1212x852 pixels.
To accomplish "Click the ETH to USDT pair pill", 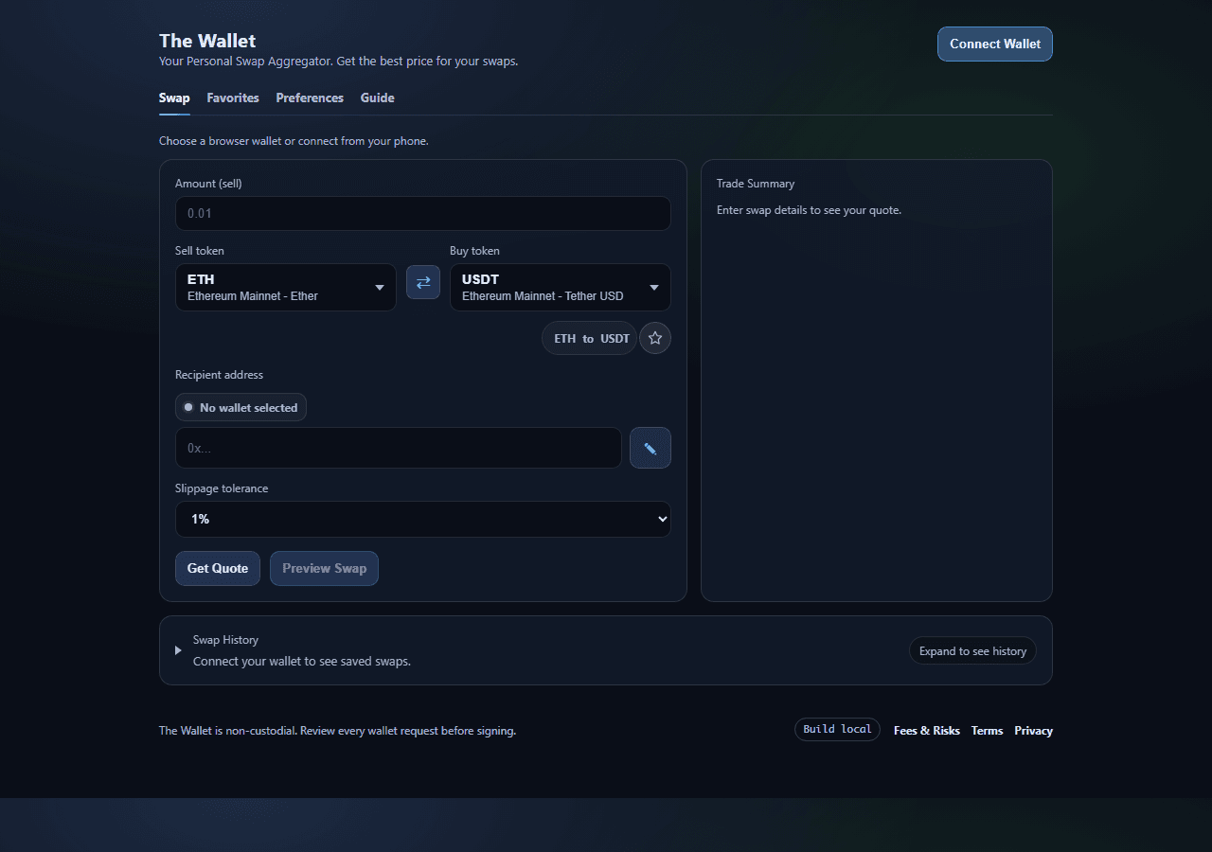I will tap(589, 338).
